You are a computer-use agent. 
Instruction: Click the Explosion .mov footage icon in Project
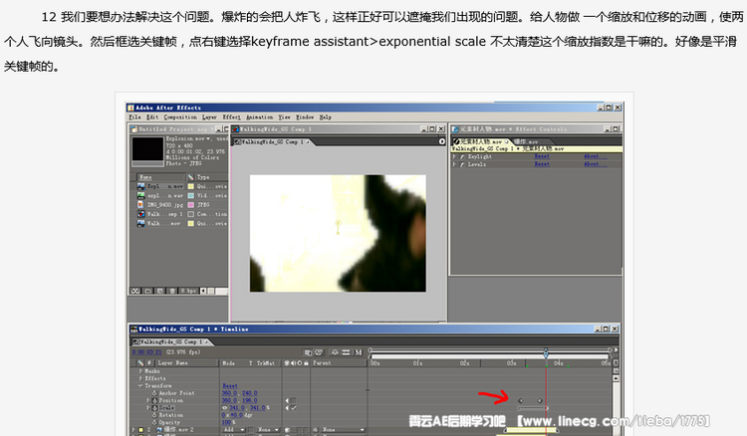pos(140,185)
